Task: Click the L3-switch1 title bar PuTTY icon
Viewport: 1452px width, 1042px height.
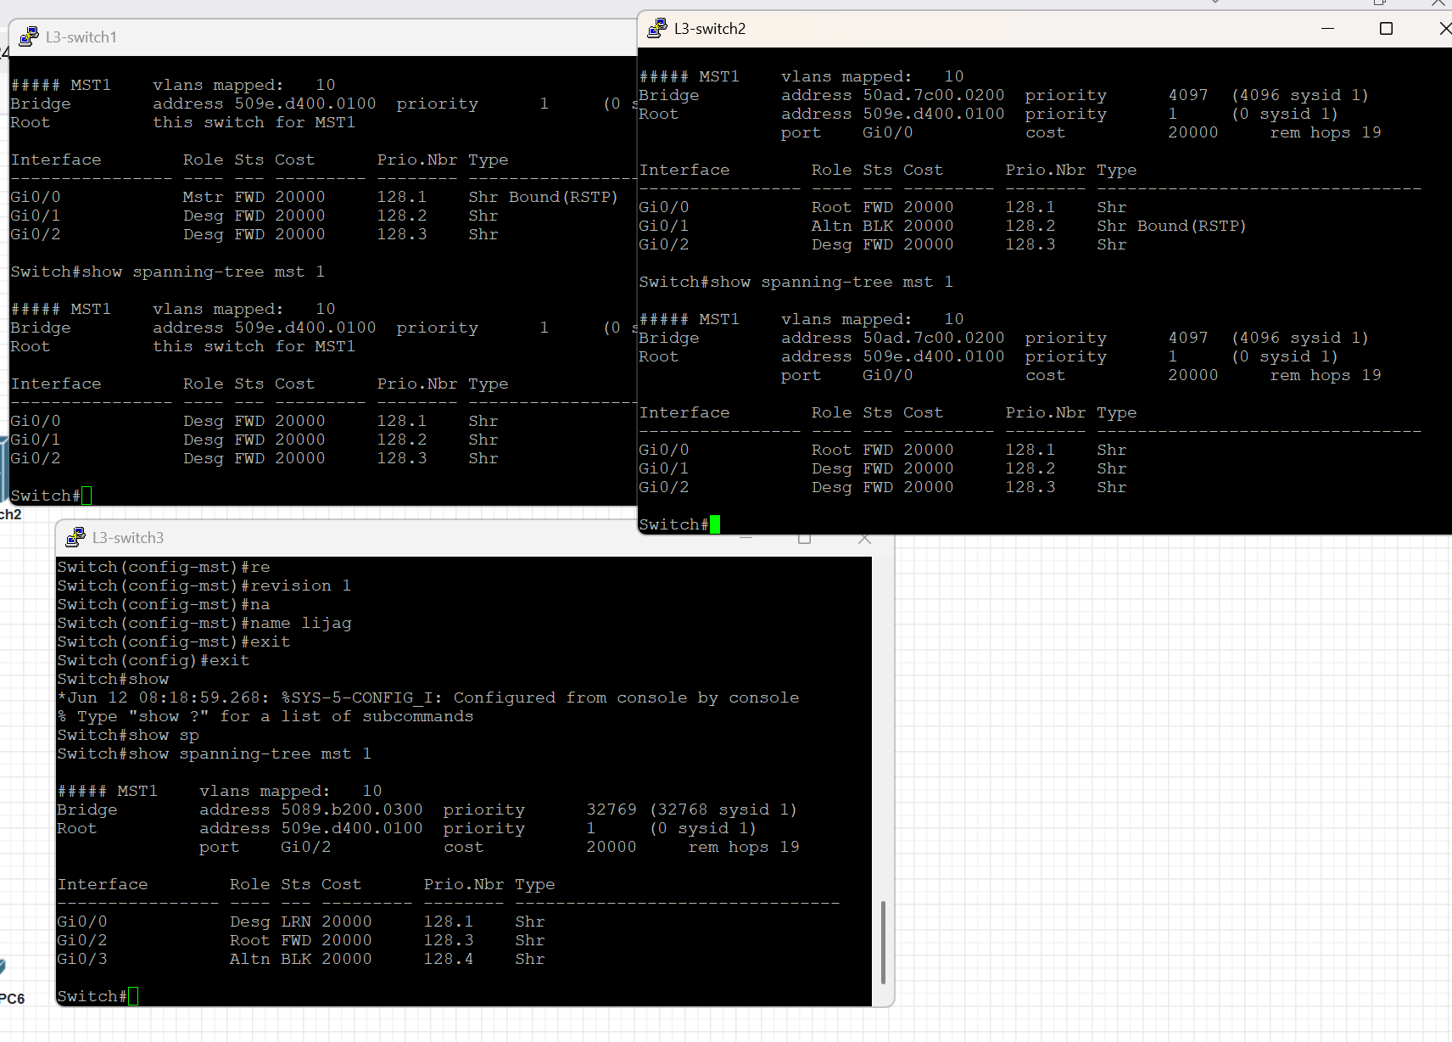Action: 29,36
